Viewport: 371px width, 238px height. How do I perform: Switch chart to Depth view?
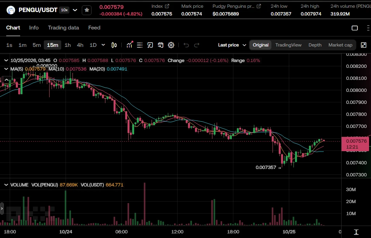(315, 45)
